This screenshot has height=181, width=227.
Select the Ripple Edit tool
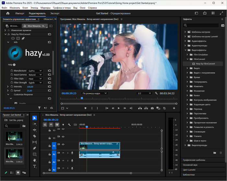point(34,130)
